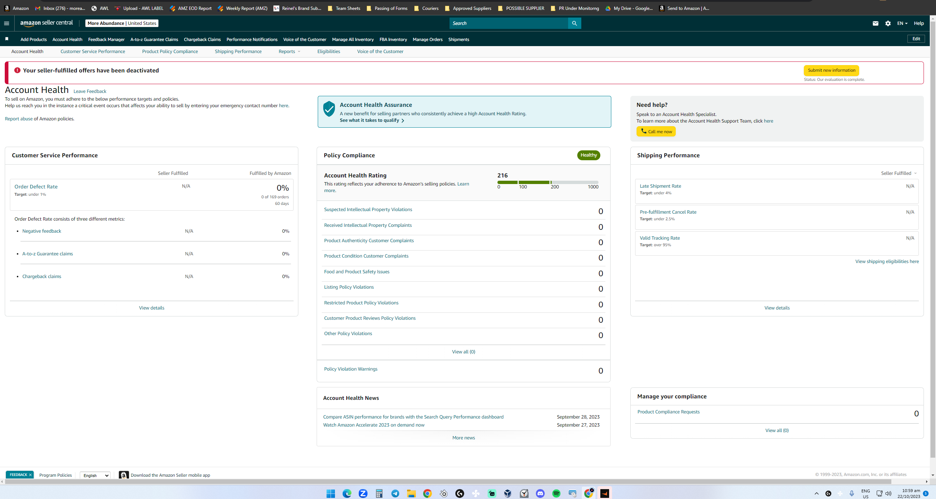Open the settings gear in Seller Central header
The height and width of the screenshot is (499, 936).
click(888, 23)
